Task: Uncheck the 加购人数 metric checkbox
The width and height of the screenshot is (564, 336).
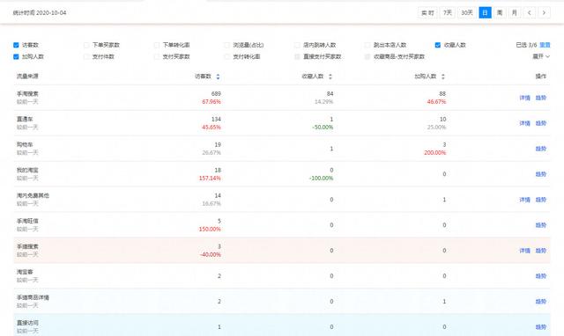Action: pyautogui.click(x=16, y=56)
